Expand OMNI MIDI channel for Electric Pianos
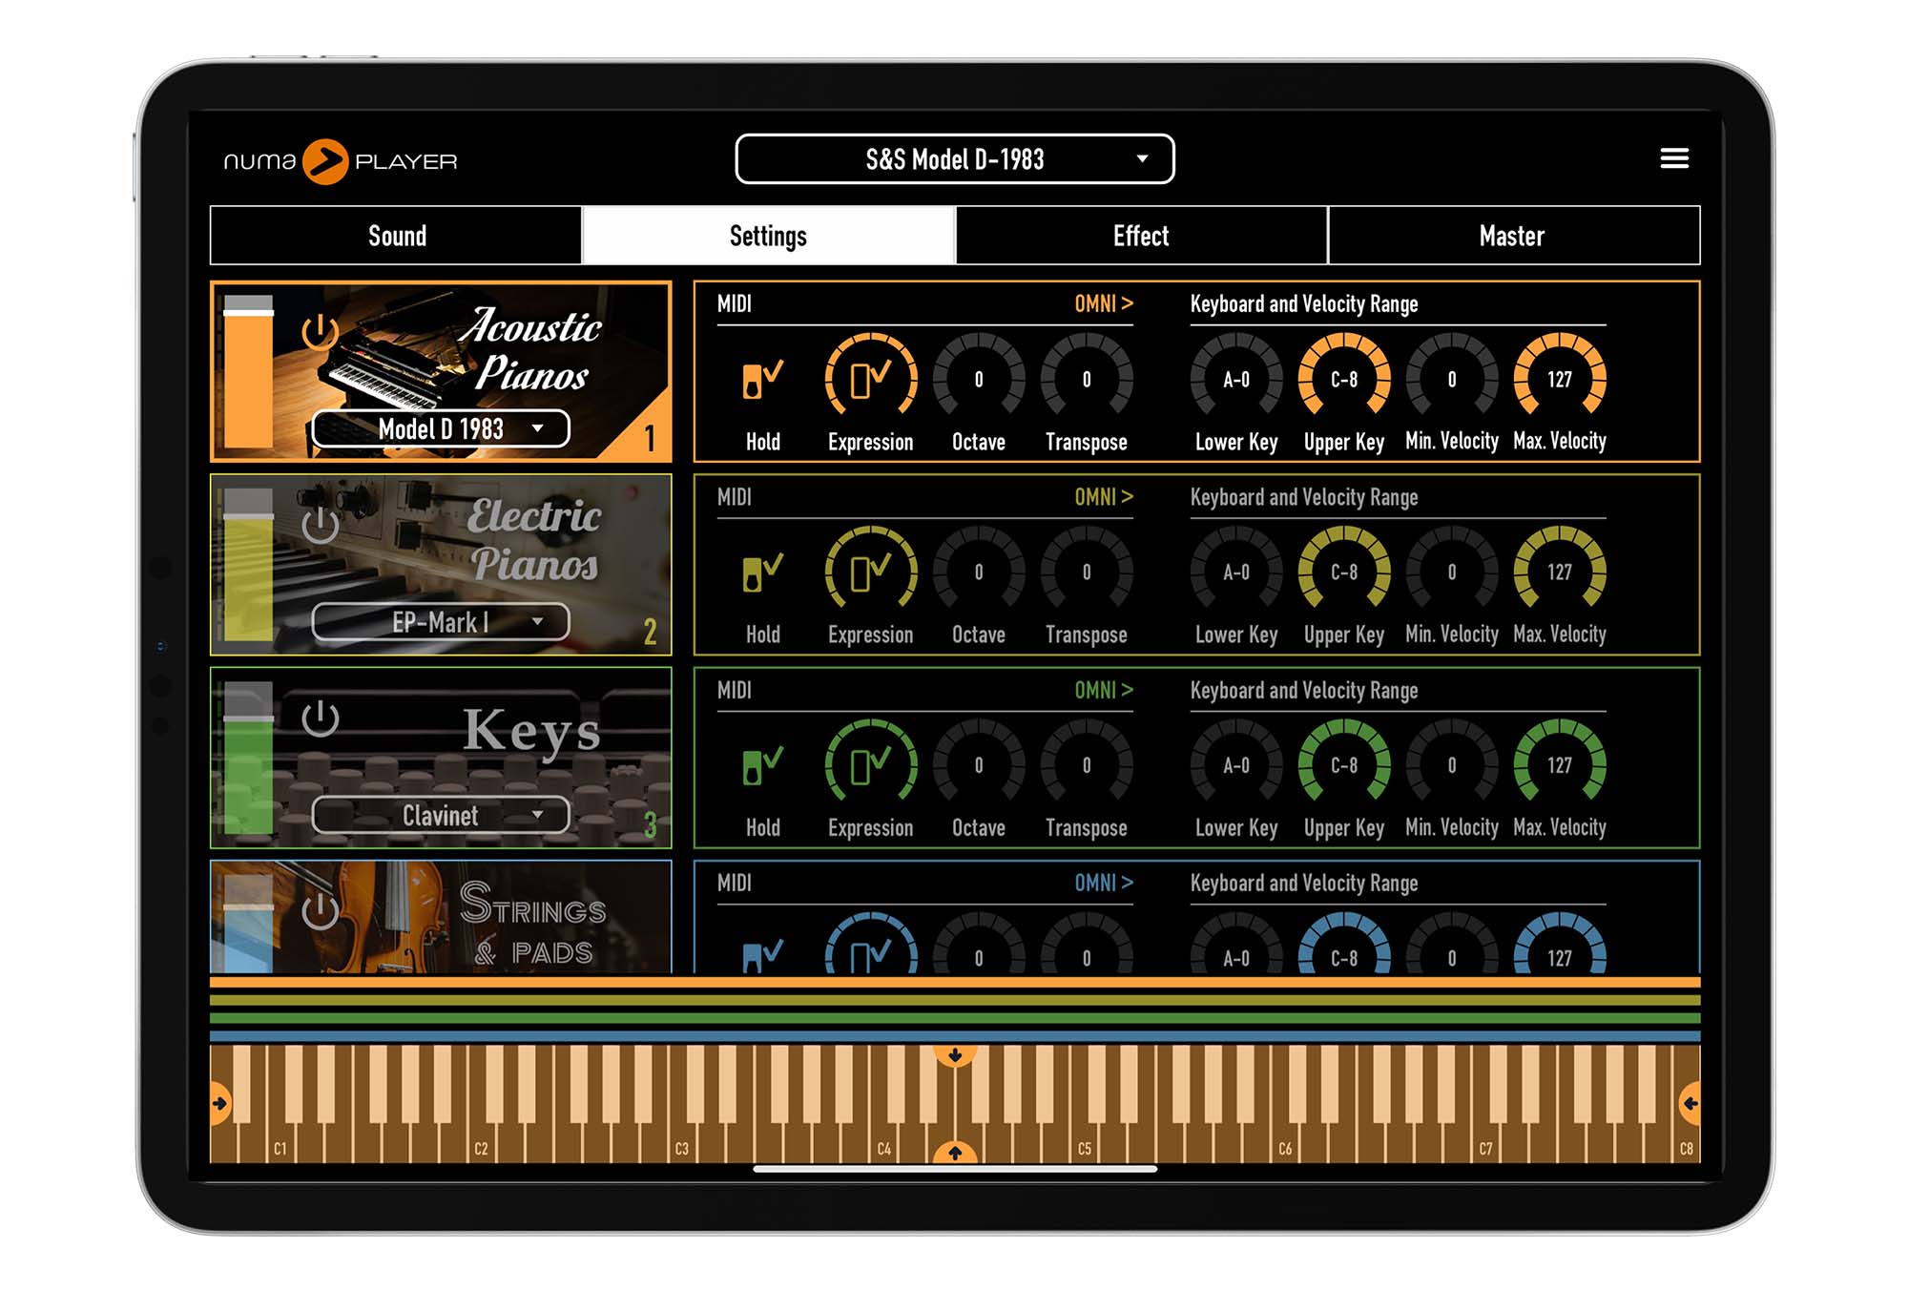This screenshot has height=1291, width=1908. (x=1104, y=496)
